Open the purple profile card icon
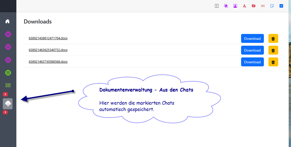 coord(235,6)
